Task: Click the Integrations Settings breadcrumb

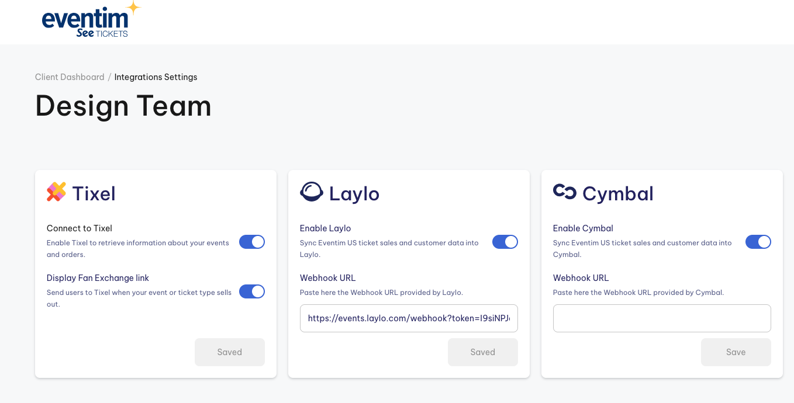Action: tap(156, 77)
